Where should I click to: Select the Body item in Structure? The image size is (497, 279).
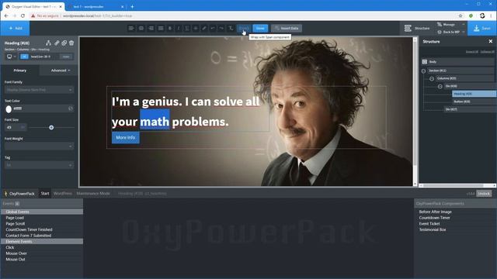[x=458, y=62]
